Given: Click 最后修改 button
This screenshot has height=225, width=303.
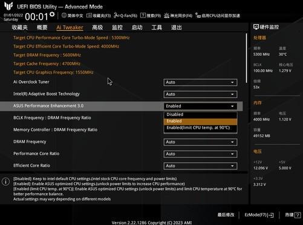Looking at the screenshot, I should [226, 215].
